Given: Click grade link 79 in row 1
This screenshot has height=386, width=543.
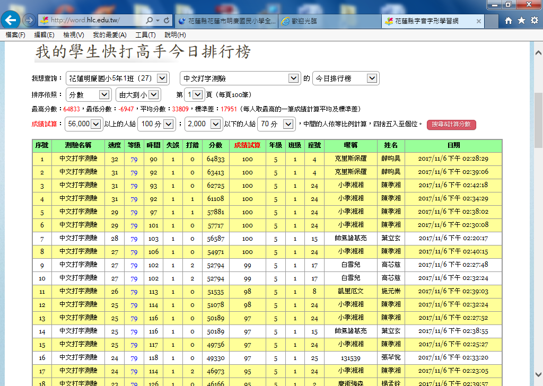Looking at the screenshot, I should pos(134,159).
